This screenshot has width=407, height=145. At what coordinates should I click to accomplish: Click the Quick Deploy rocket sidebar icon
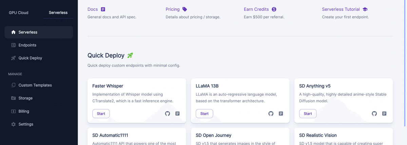click(x=14, y=58)
